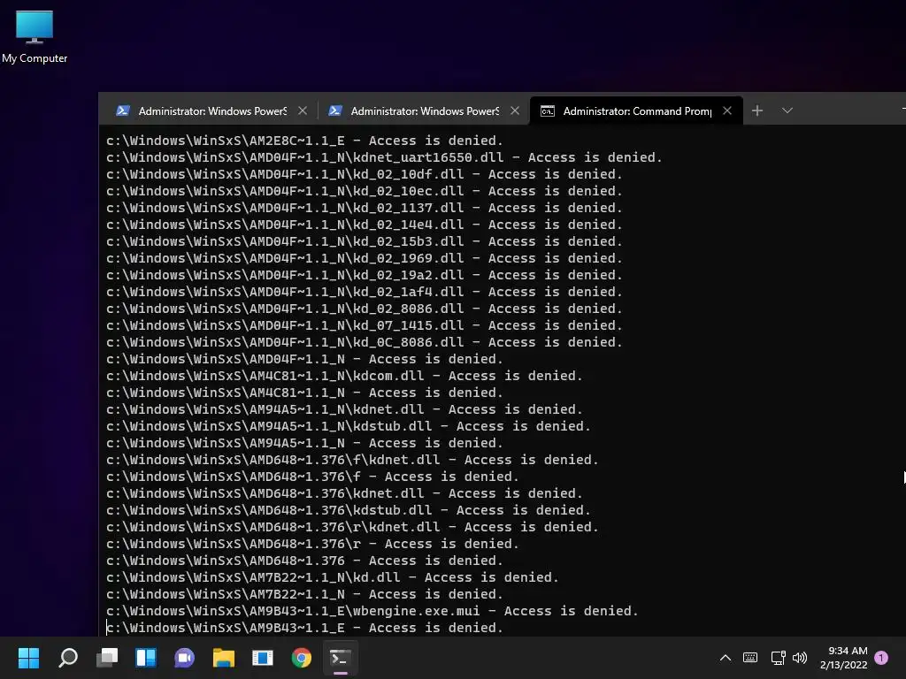Close the Command Prompt tab
This screenshot has width=906, height=679.
[x=727, y=111]
